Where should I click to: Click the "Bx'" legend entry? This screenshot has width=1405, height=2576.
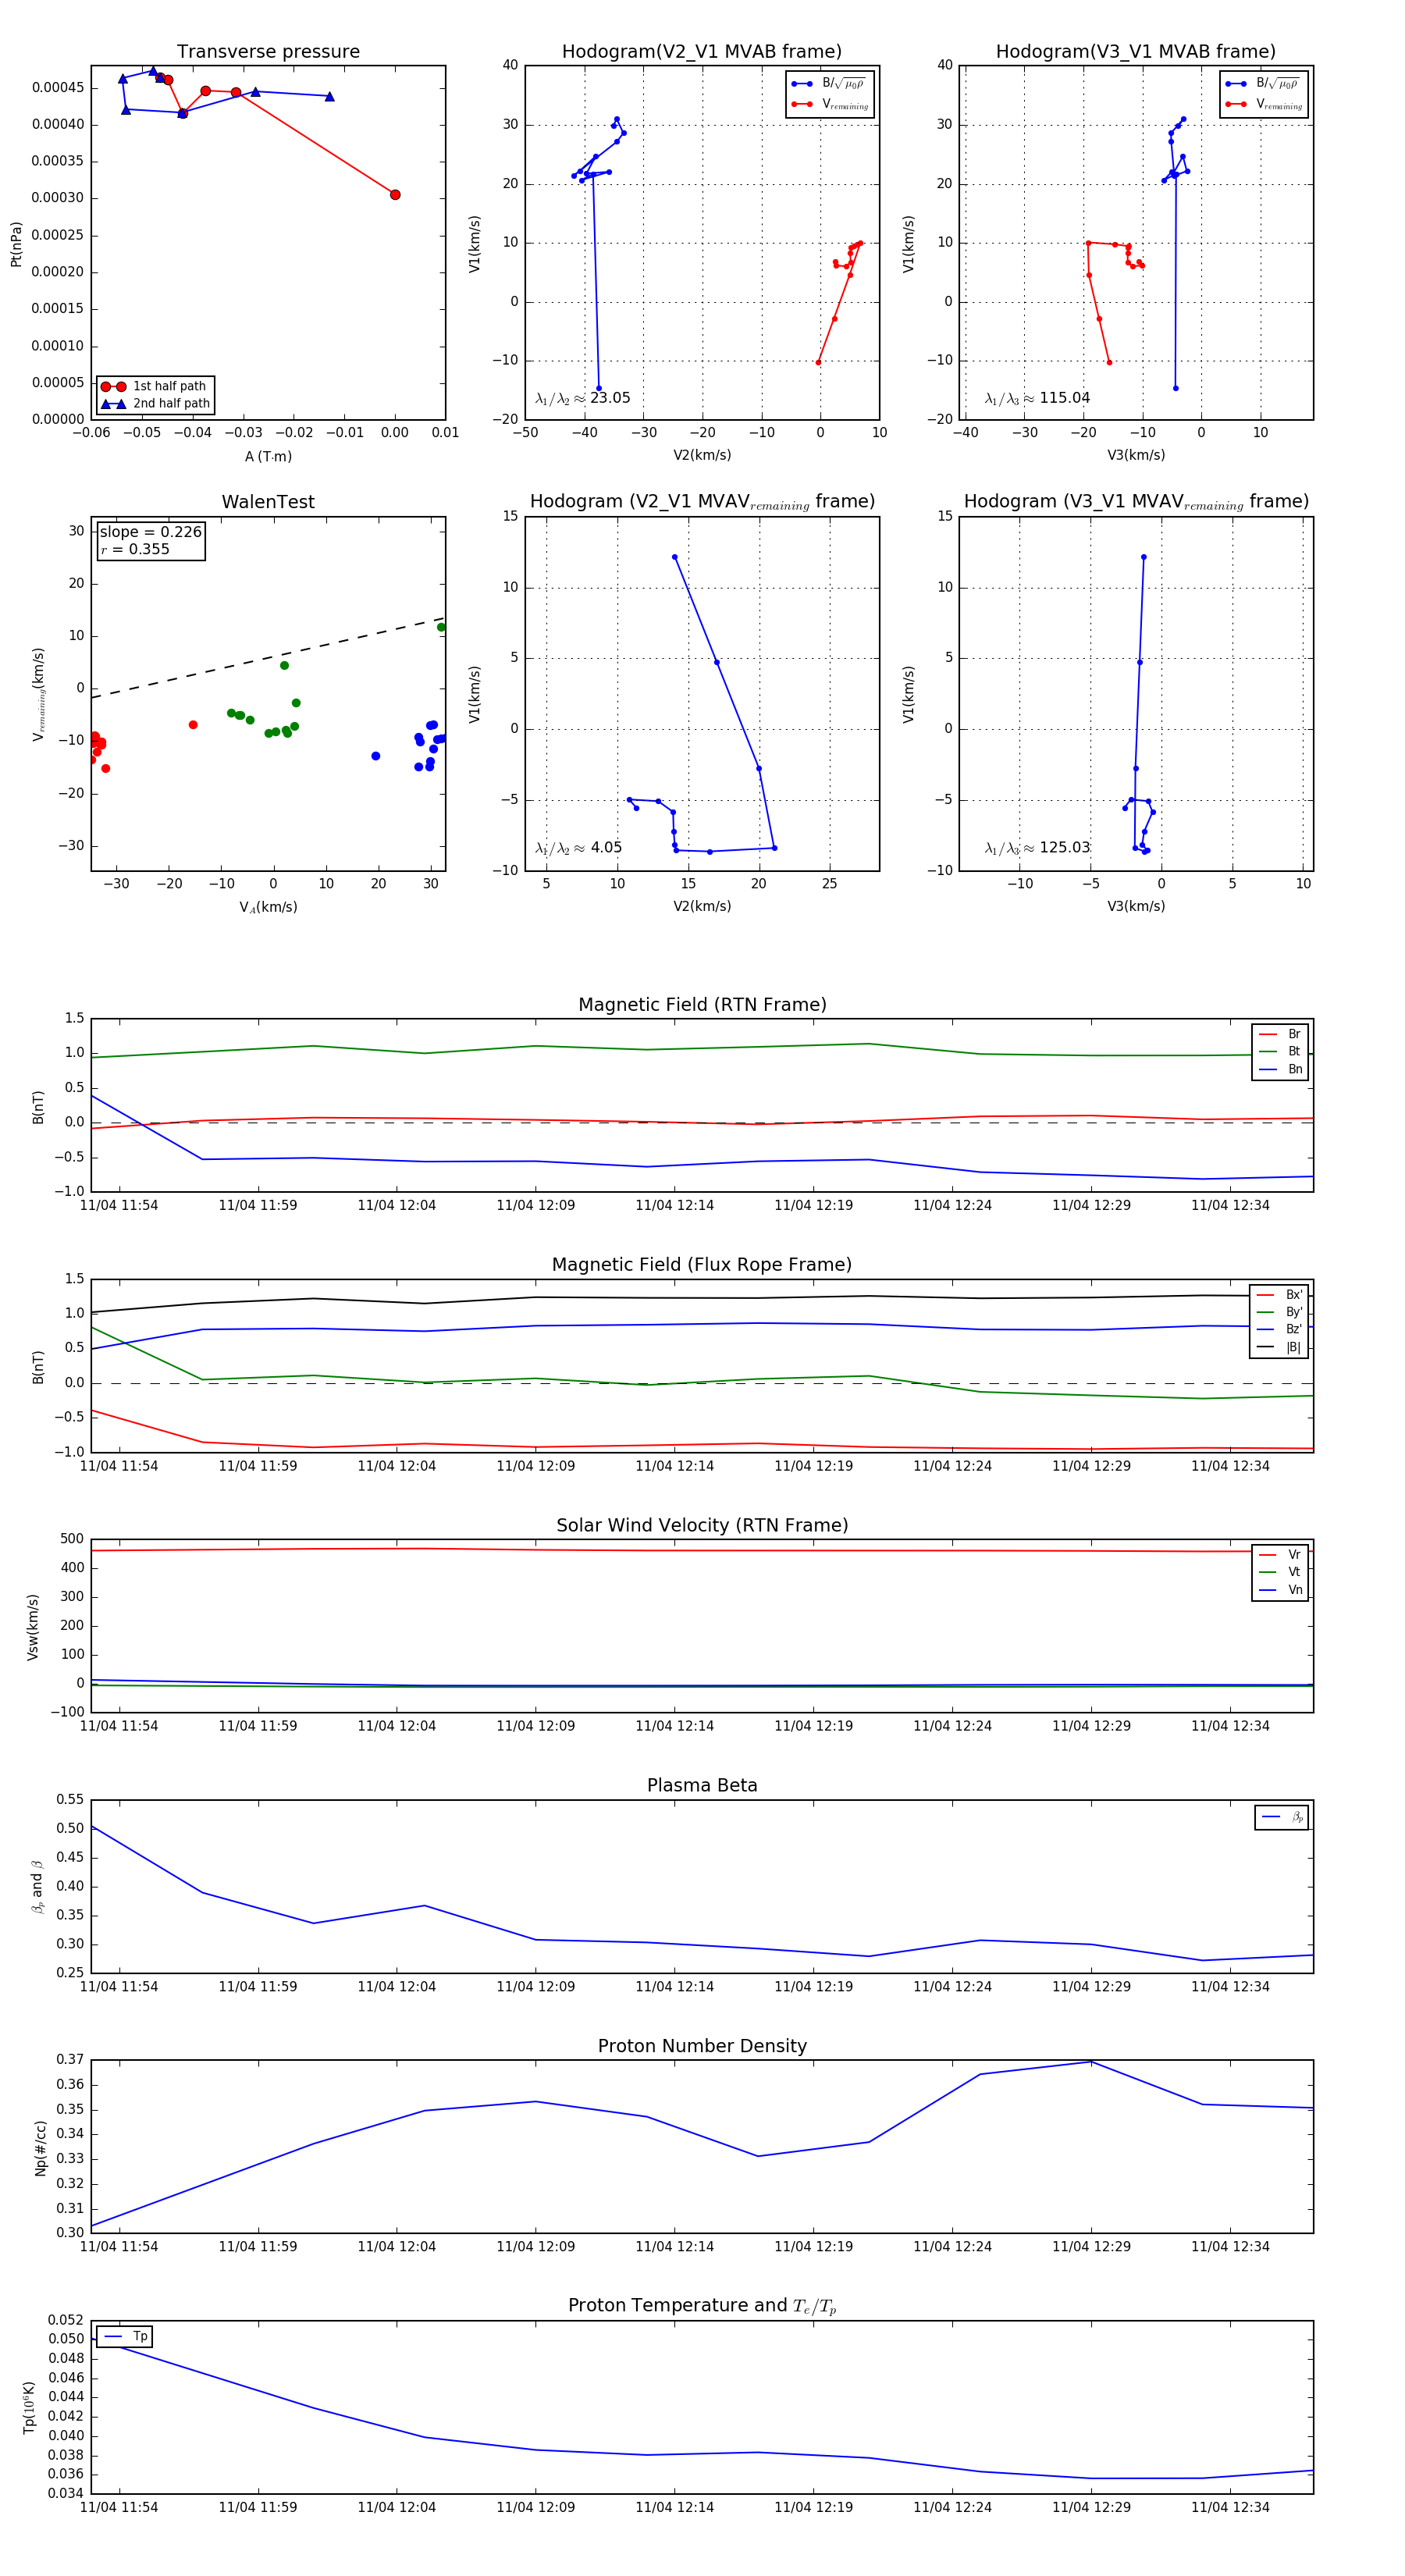(x=1279, y=1294)
